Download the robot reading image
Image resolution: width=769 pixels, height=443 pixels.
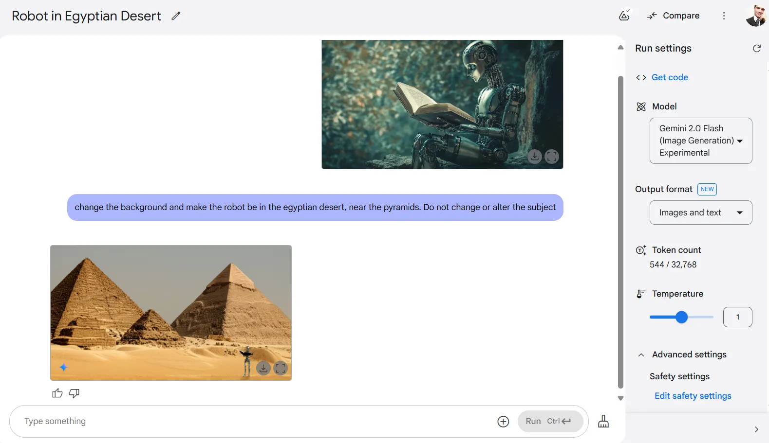click(534, 157)
